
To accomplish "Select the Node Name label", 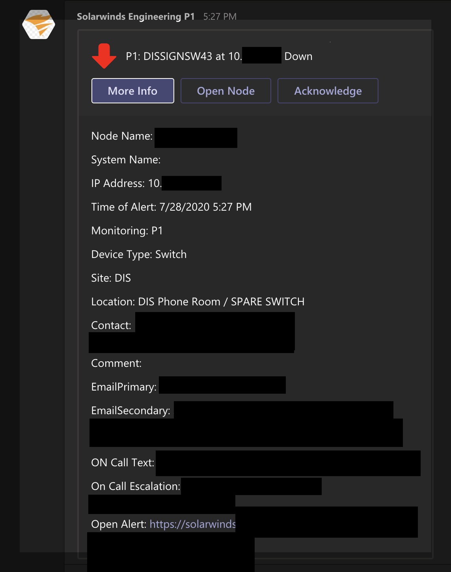I will 122,136.
